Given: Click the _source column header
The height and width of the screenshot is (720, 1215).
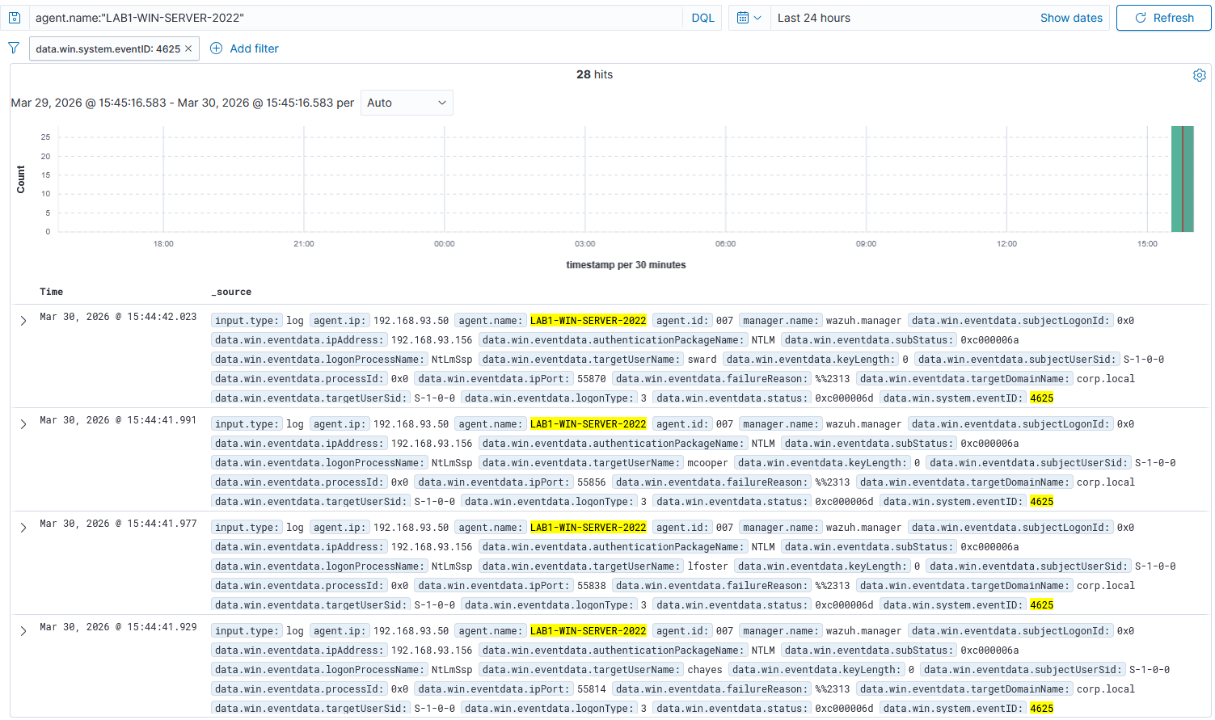Looking at the screenshot, I should [231, 292].
